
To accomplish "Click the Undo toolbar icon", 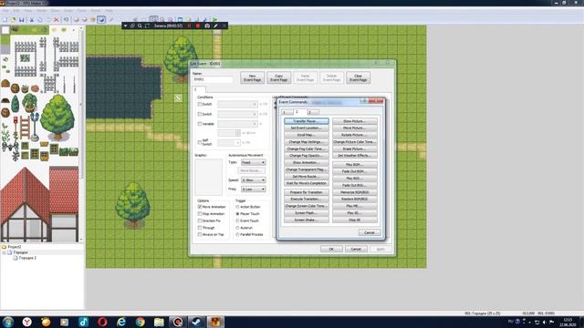I will 67,20.
